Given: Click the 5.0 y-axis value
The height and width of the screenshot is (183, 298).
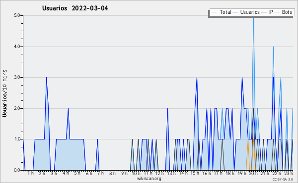Looking at the screenshot, I should [x=17, y=15].
